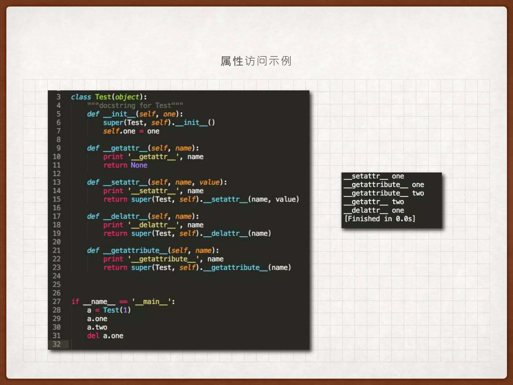Click output line __getattribute__ two
The image size is (513, 385).
pos(384,193)
